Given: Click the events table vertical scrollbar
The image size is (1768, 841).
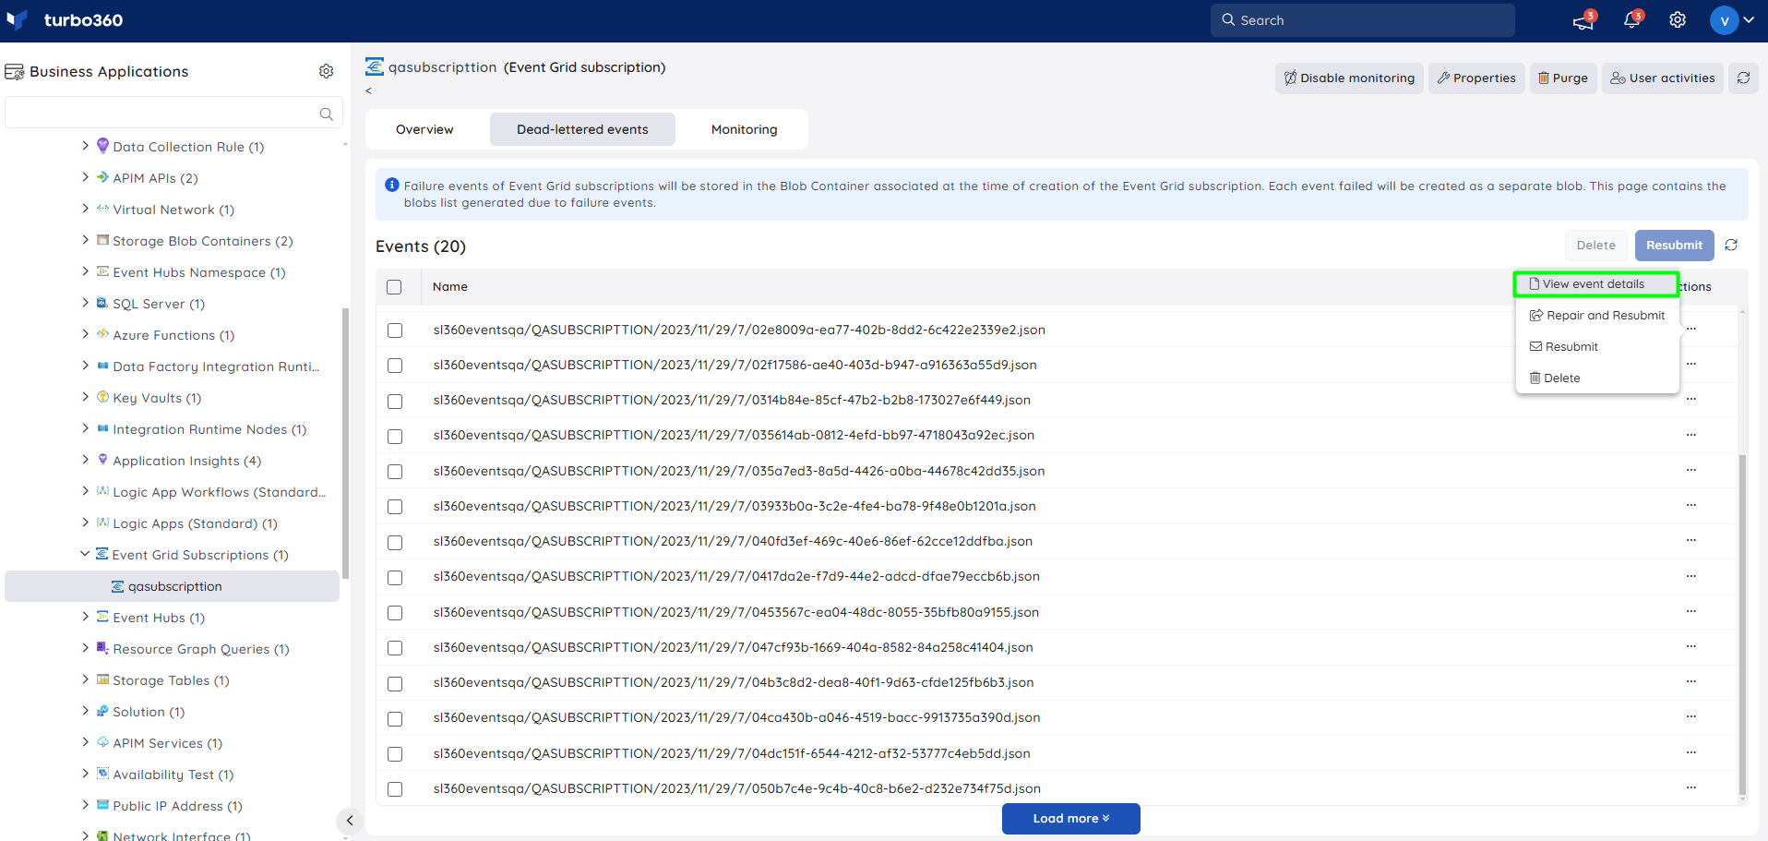Looking at the screenshot, I should click(x=1742, y=623).
